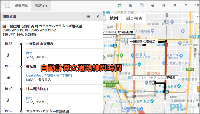Click the train icon beside OsakaMetro segment
Screen dimensions: 200x114
tap(8, 77)
